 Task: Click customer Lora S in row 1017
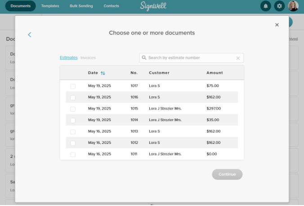(154, 86)
